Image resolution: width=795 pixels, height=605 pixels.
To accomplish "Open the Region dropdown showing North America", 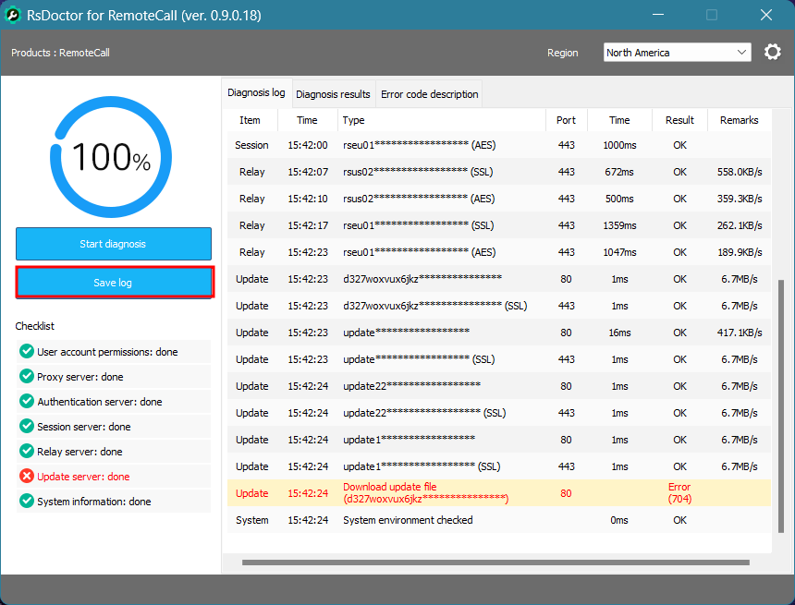I will (677, 53).
